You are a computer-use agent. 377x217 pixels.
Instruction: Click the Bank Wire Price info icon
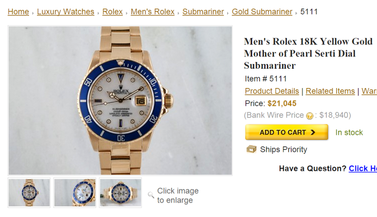pos(309,116)
